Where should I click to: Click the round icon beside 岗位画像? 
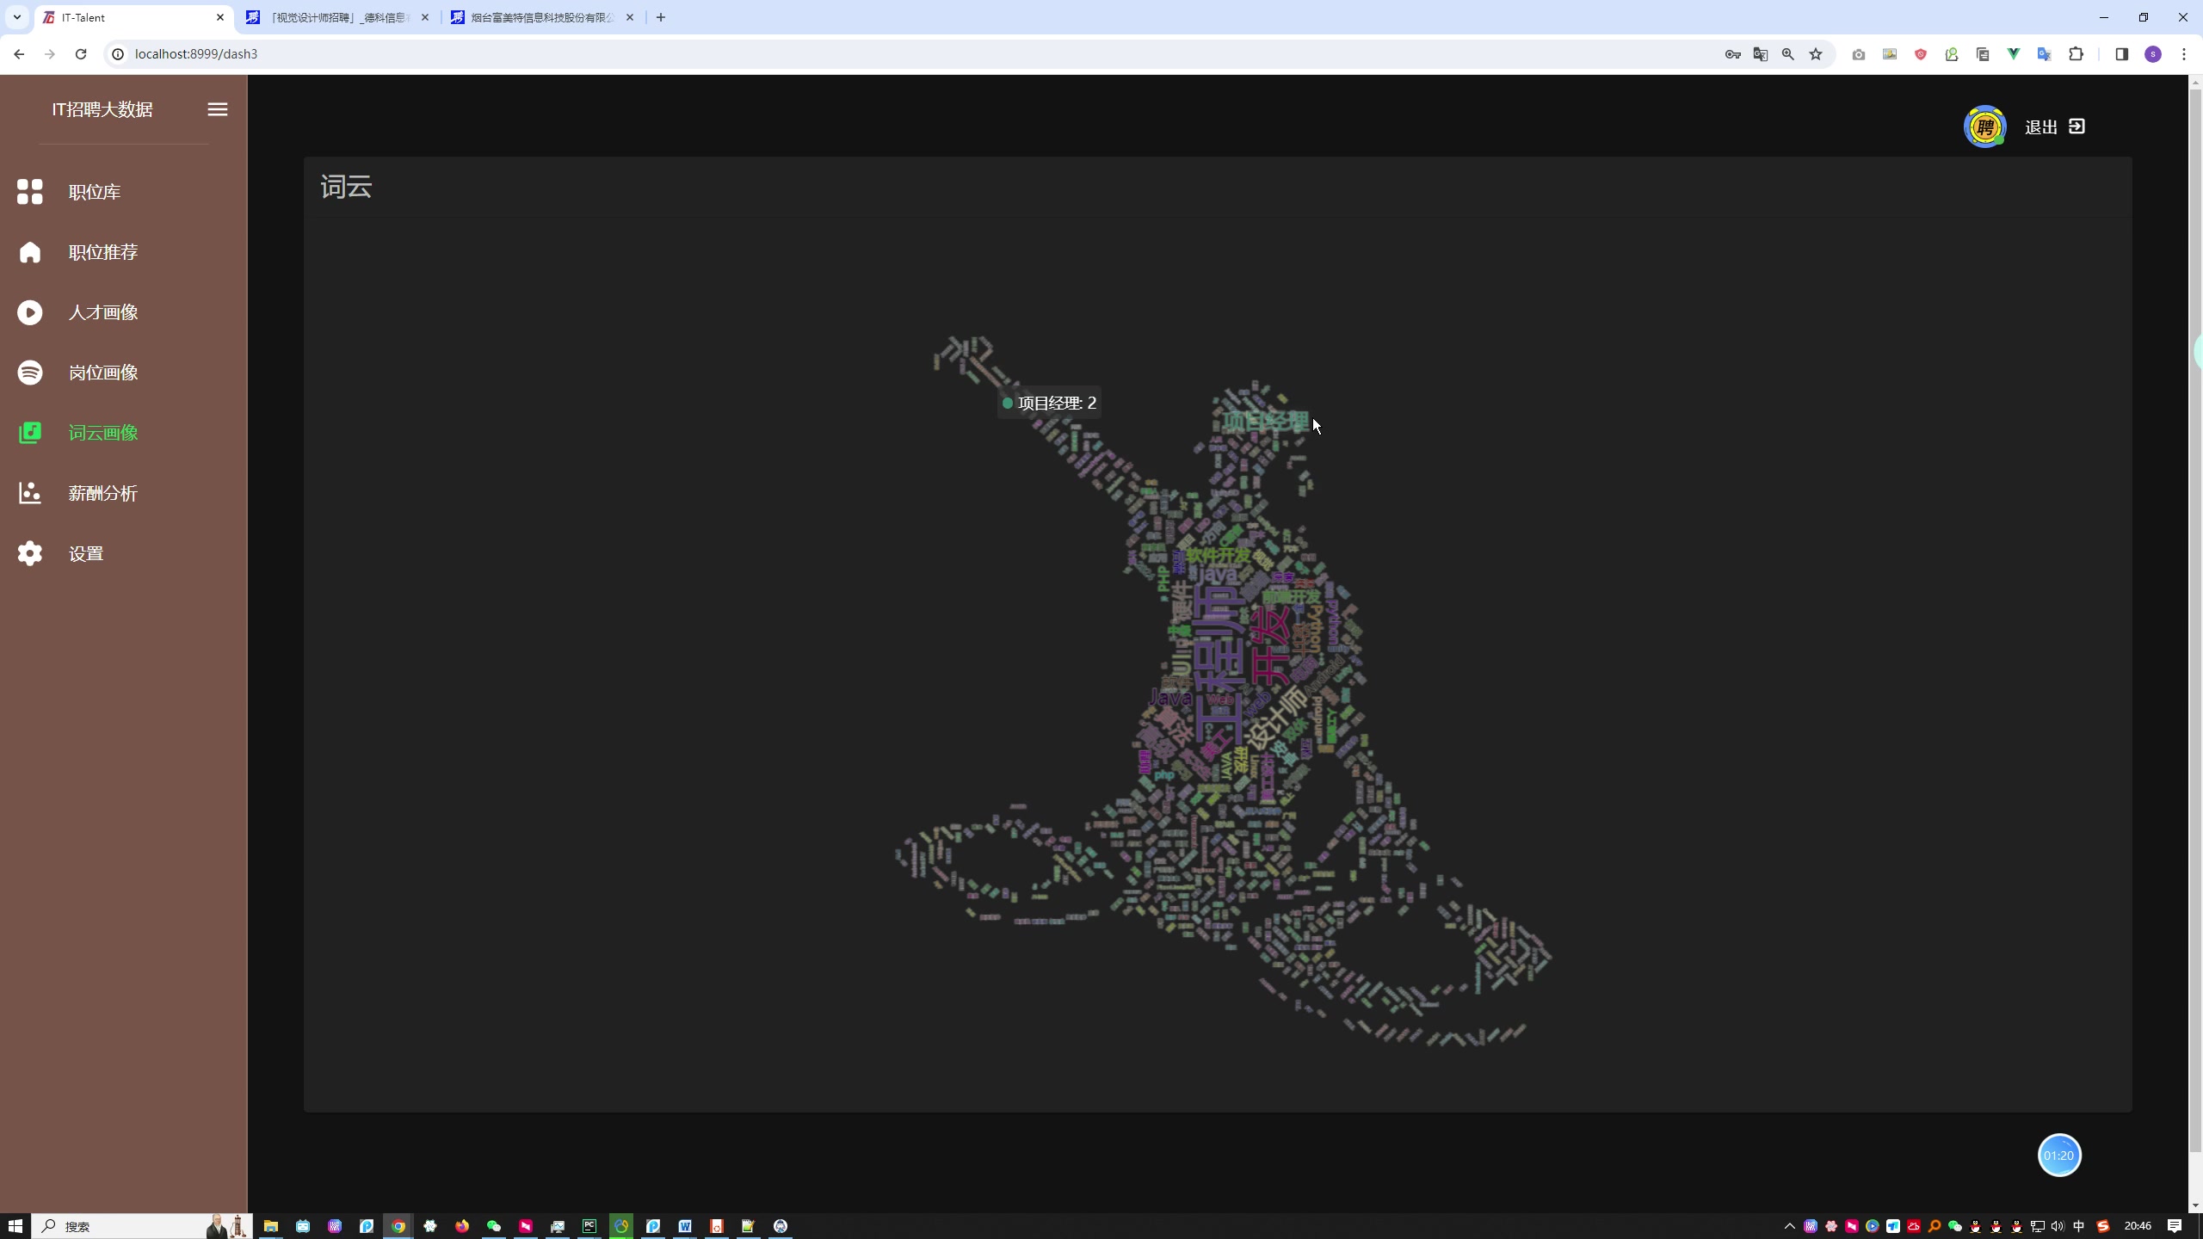point(30,373)
